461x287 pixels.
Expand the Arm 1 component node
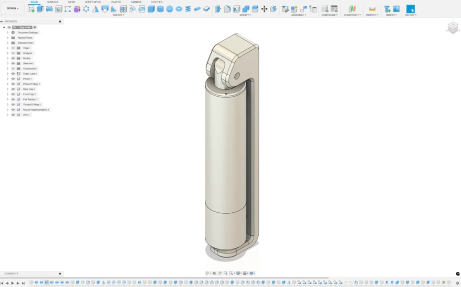click(7, 114)
